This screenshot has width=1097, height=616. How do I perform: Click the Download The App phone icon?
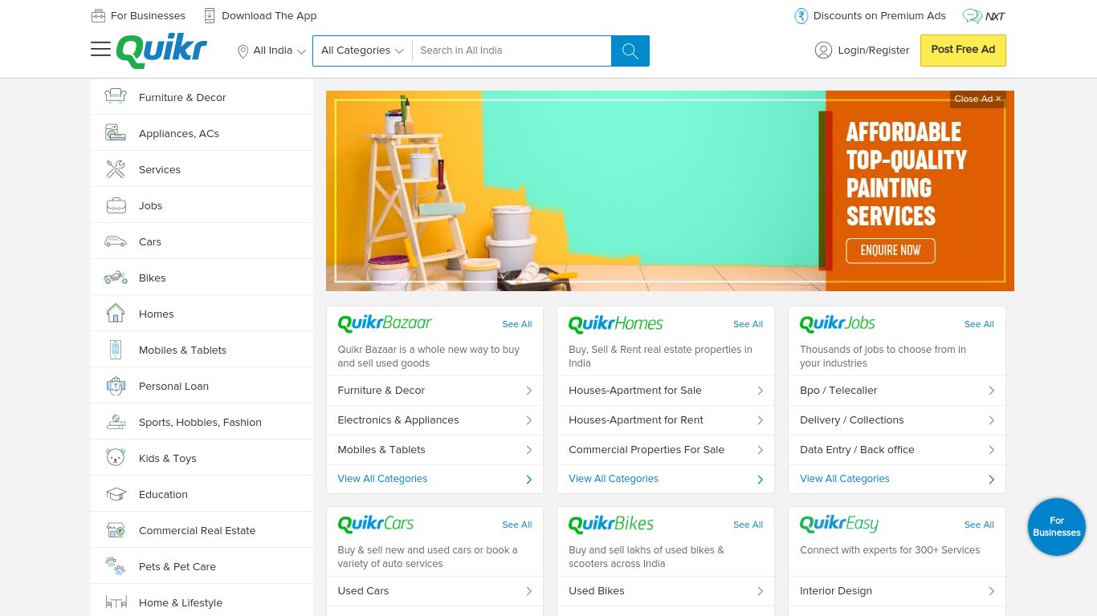click(x=210, y=15)
